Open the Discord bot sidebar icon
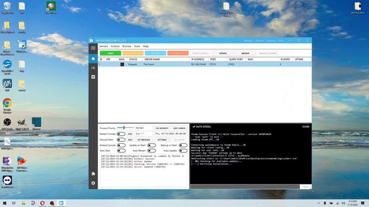Viewport: 369px width, 207px height. (93, 77)
